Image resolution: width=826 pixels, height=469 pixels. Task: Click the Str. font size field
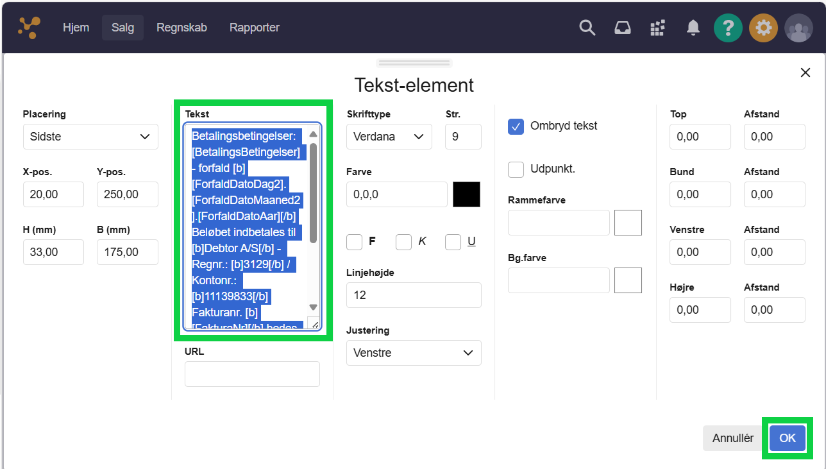[x=463, y=137]
